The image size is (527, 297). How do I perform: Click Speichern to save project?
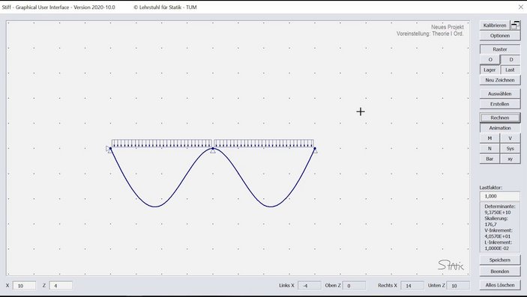[500, 260]
